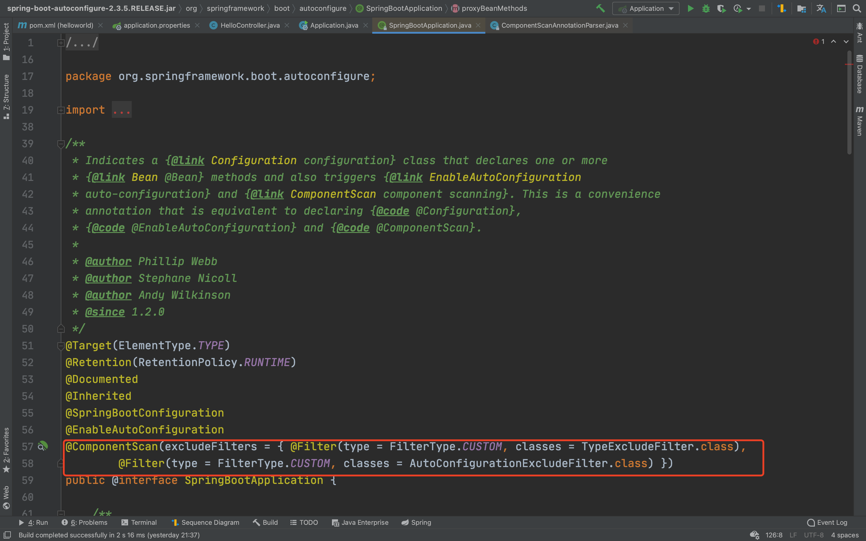Close the SpringBootApplication.java tab
866x541 pixels.
click(x=478, y=26)
